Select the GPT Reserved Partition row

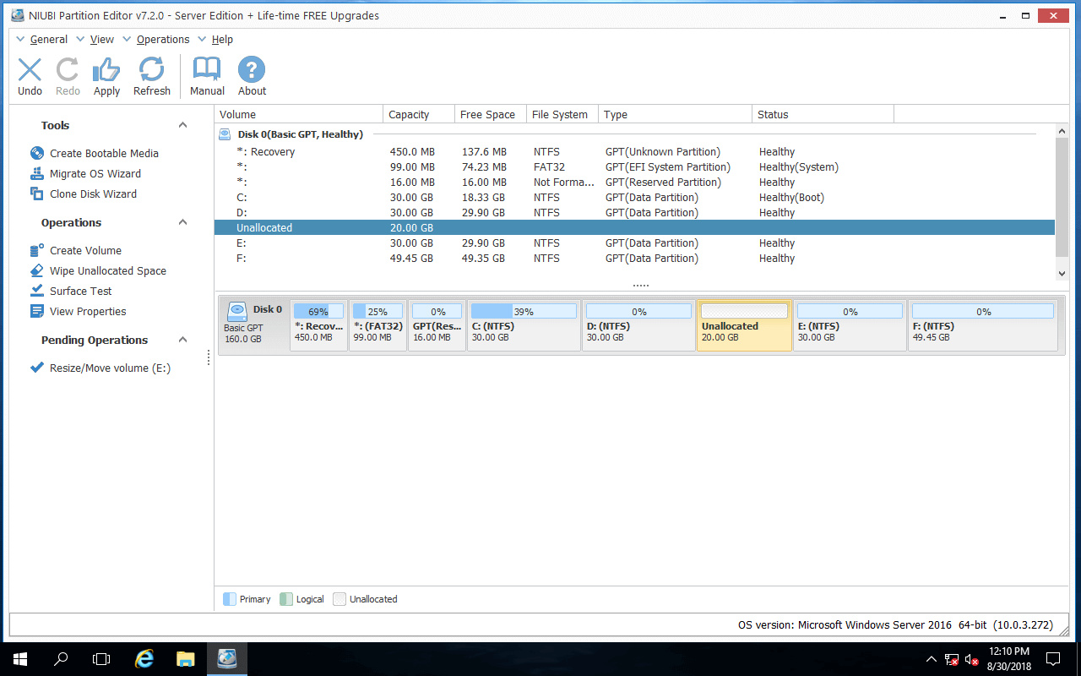634,183
